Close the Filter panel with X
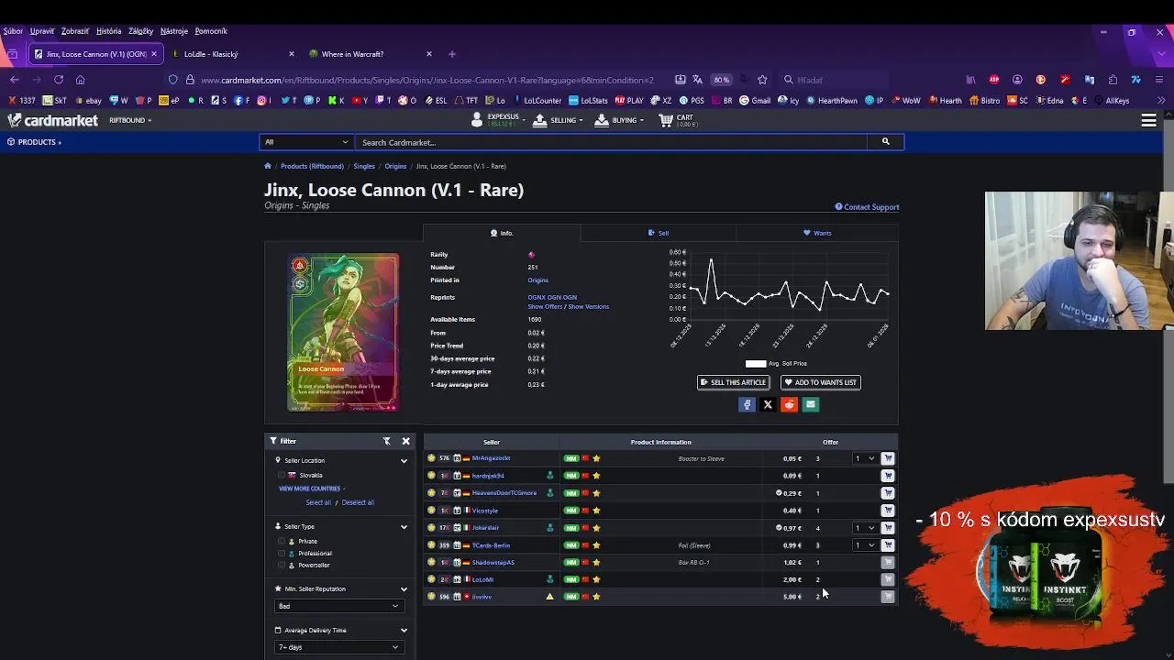This screenshot has height=660, width=1174. (x=405, y=441)
